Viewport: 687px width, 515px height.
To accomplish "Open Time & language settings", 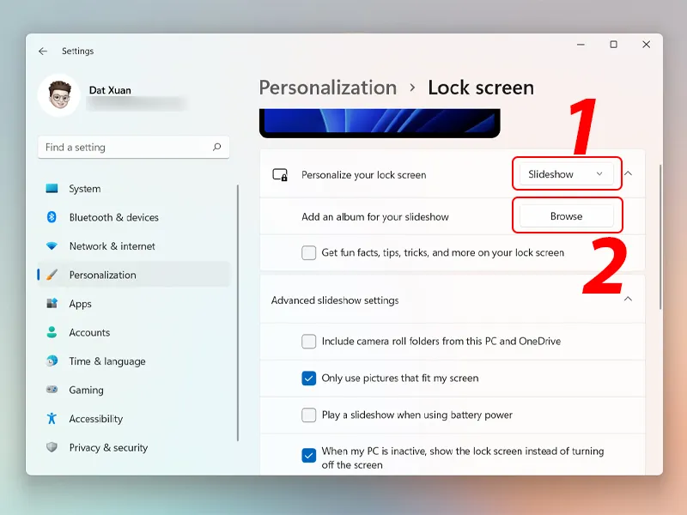I will pyautogui.click(x=107, y=361).
